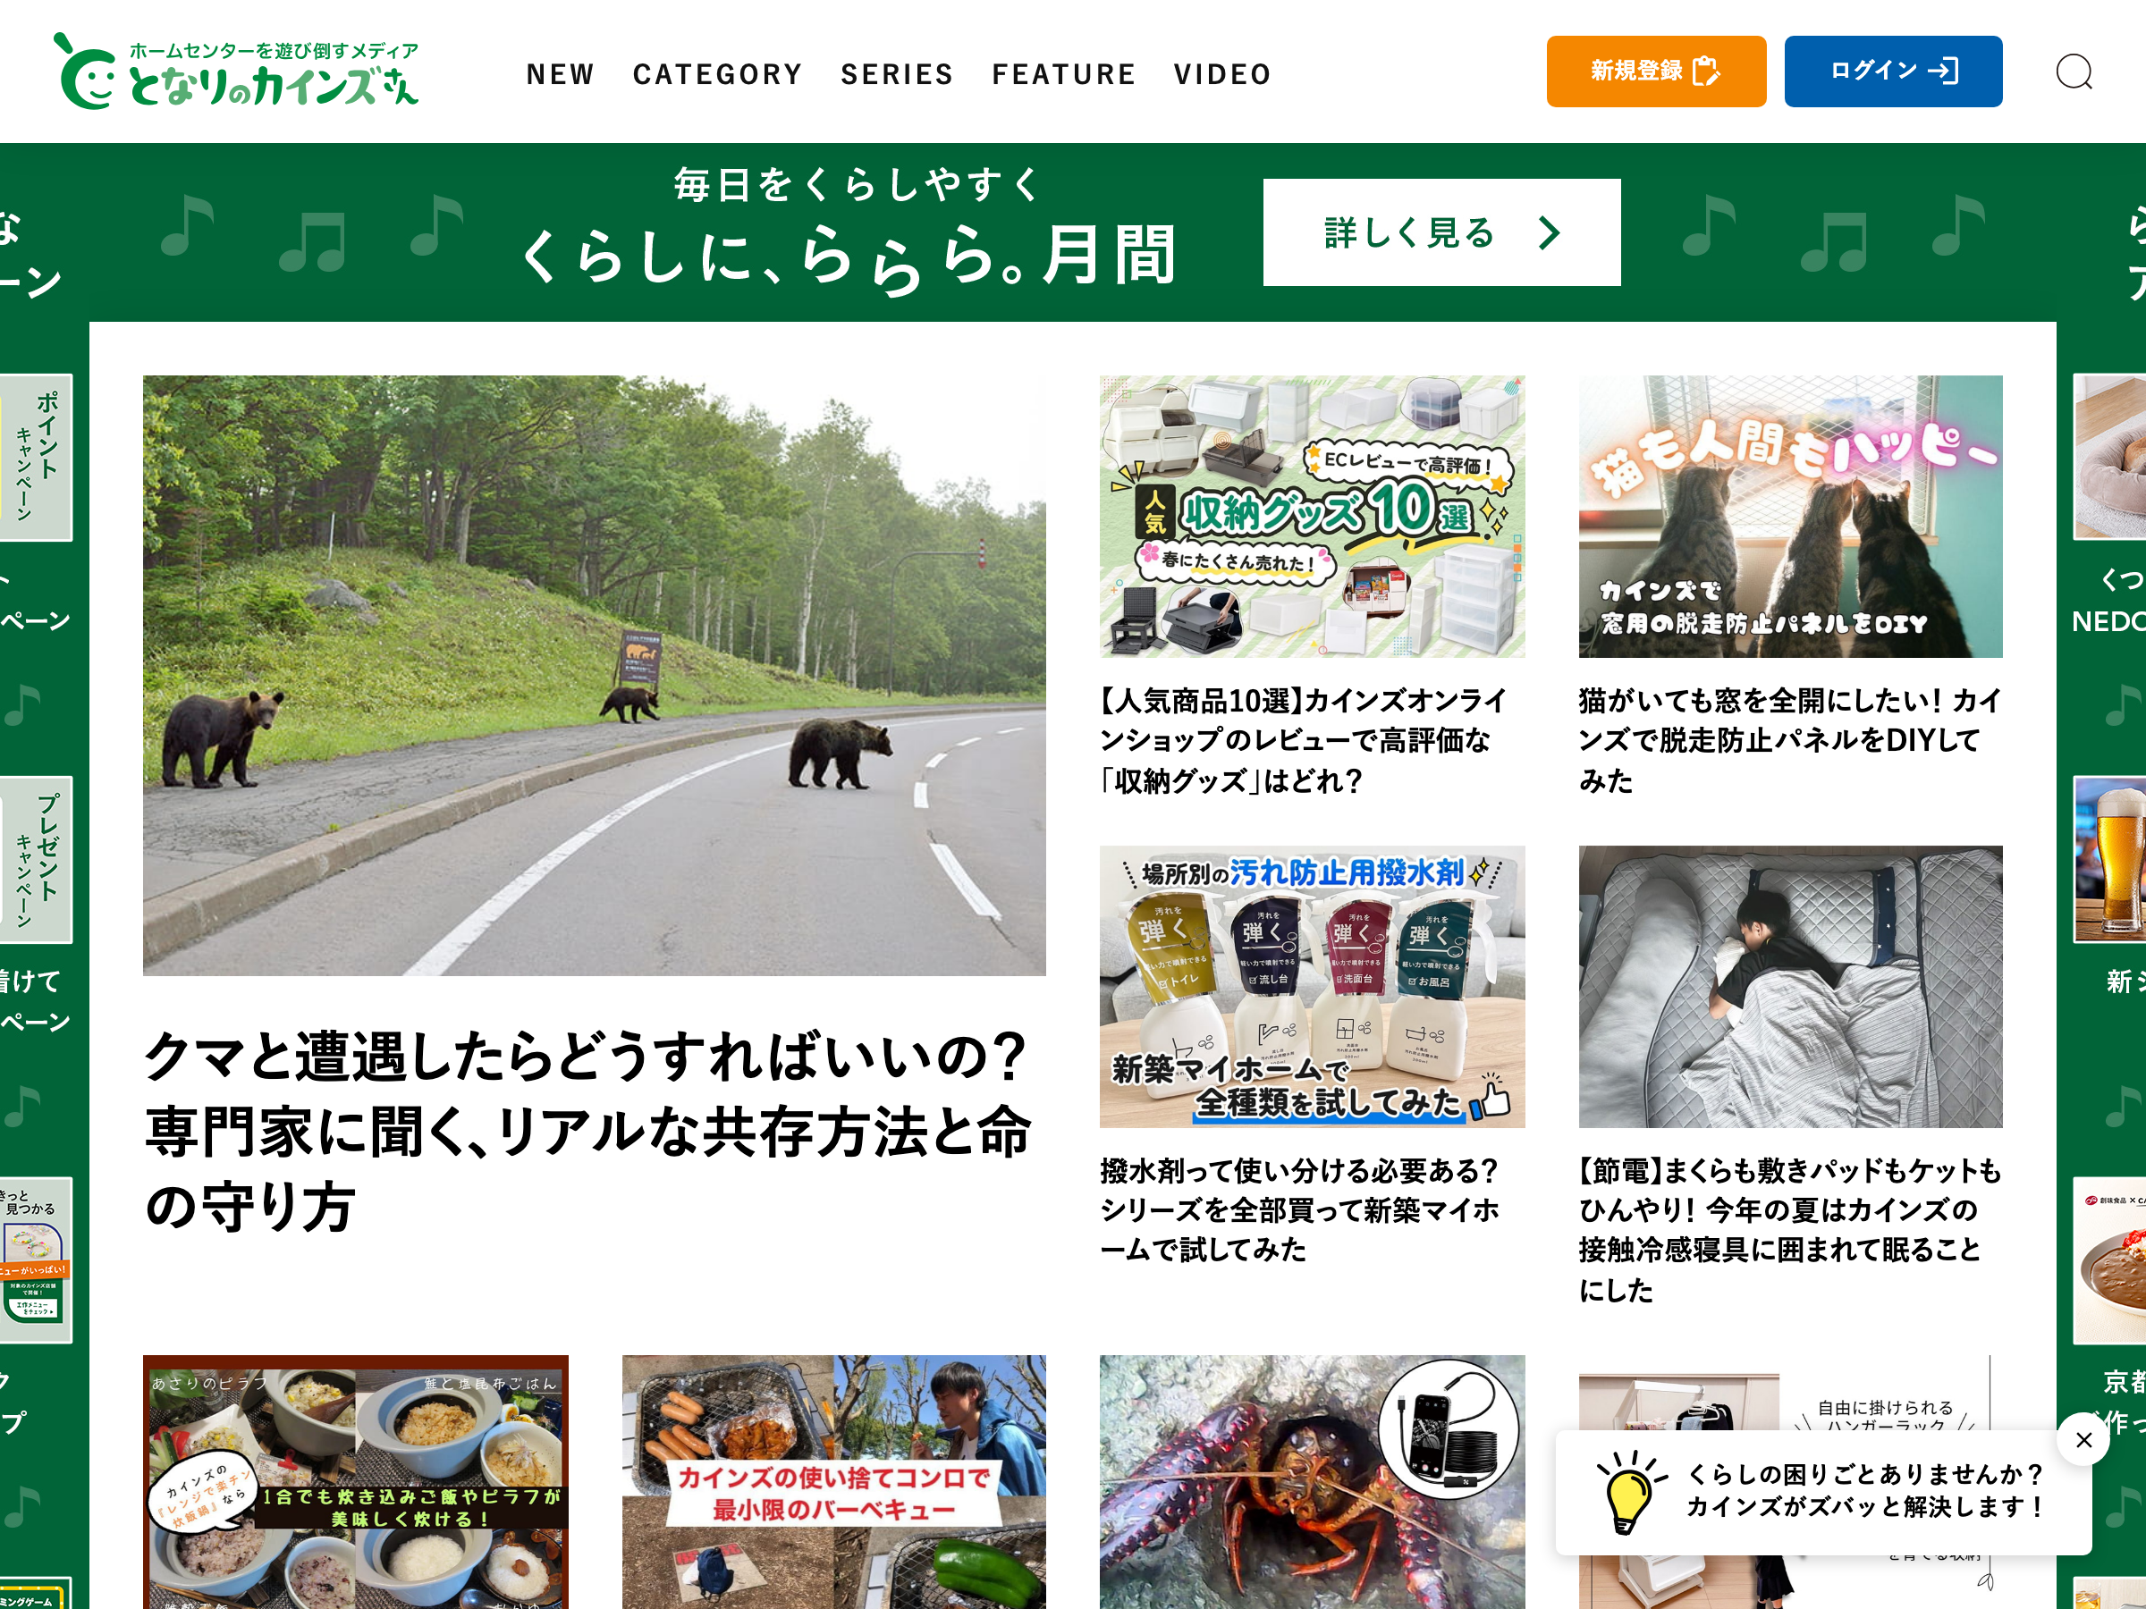2146x1609 pixels.
Task: Open the SERIES menu item
Action: tap(898, 73)
